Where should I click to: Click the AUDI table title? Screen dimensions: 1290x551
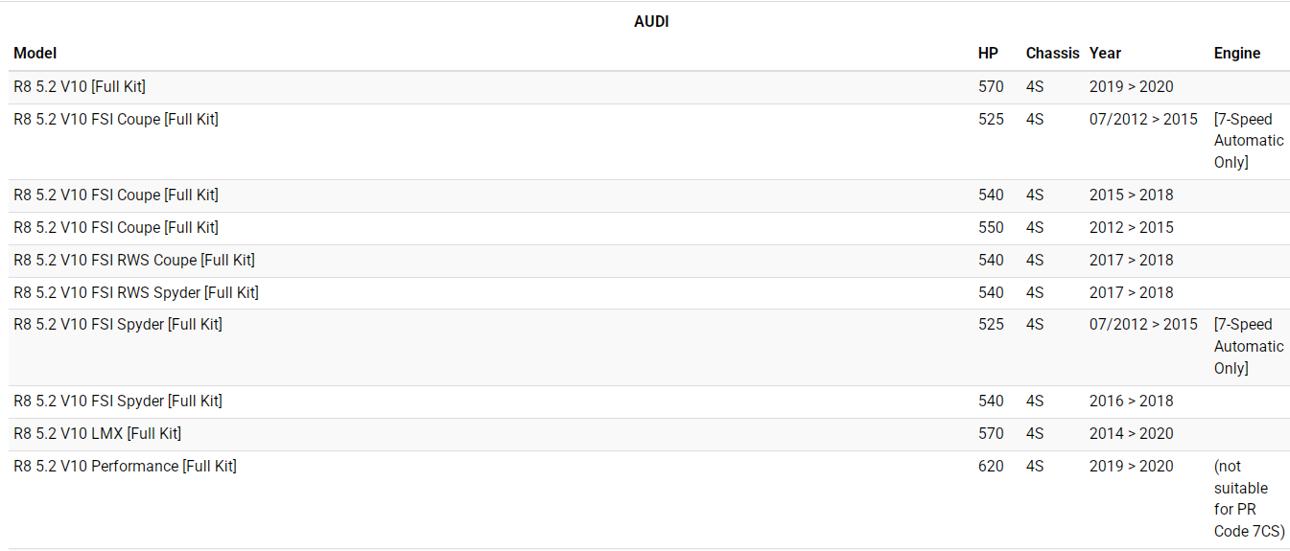click(x=651, y=21)
